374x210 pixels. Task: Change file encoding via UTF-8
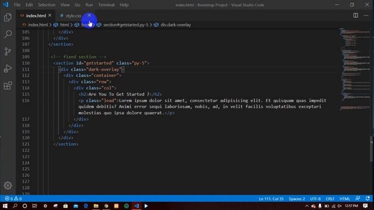[x=315, y=198]
